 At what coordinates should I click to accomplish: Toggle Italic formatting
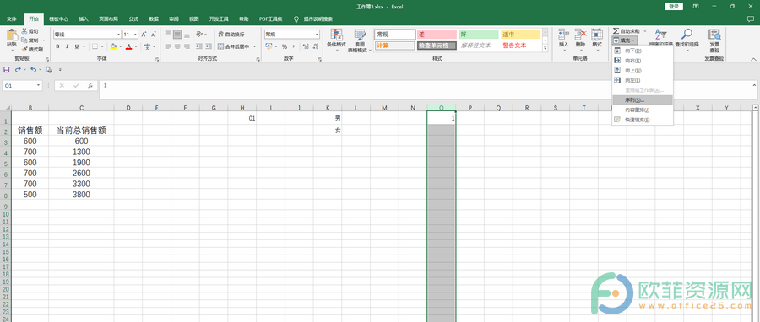click(67, 46)
